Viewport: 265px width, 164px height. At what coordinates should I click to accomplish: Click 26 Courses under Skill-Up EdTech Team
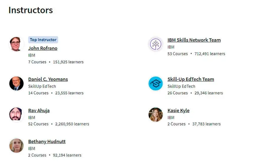tap(178, 93)
